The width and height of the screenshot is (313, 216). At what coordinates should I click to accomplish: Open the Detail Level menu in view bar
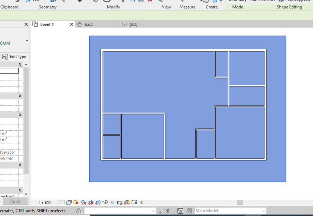61,202
